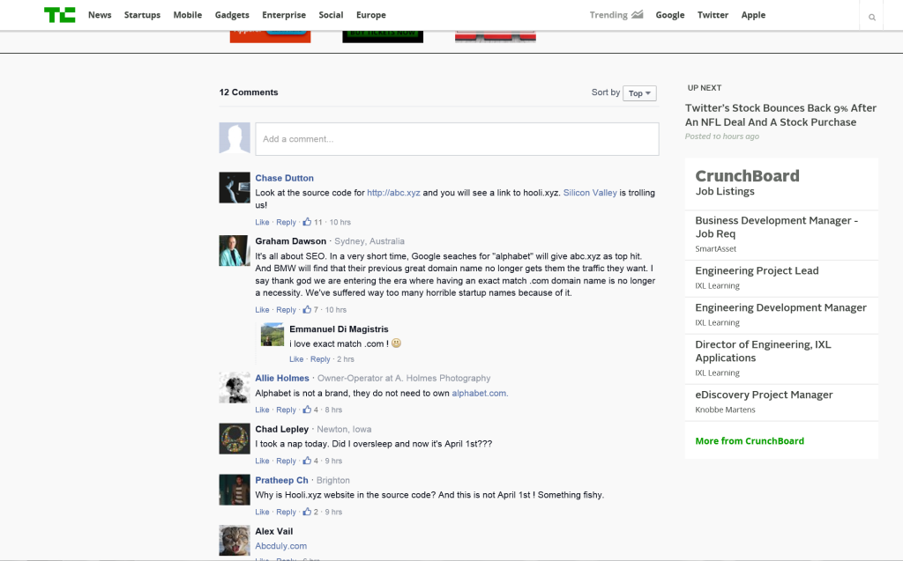Open the Startups menu item
This screenshot has height=561, width=903.
(142, 15)
